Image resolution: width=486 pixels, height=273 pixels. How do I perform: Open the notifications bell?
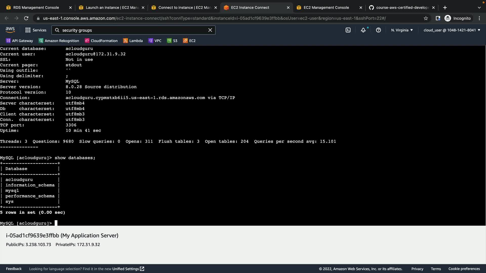pyautogui.click(x=363, y=30)
